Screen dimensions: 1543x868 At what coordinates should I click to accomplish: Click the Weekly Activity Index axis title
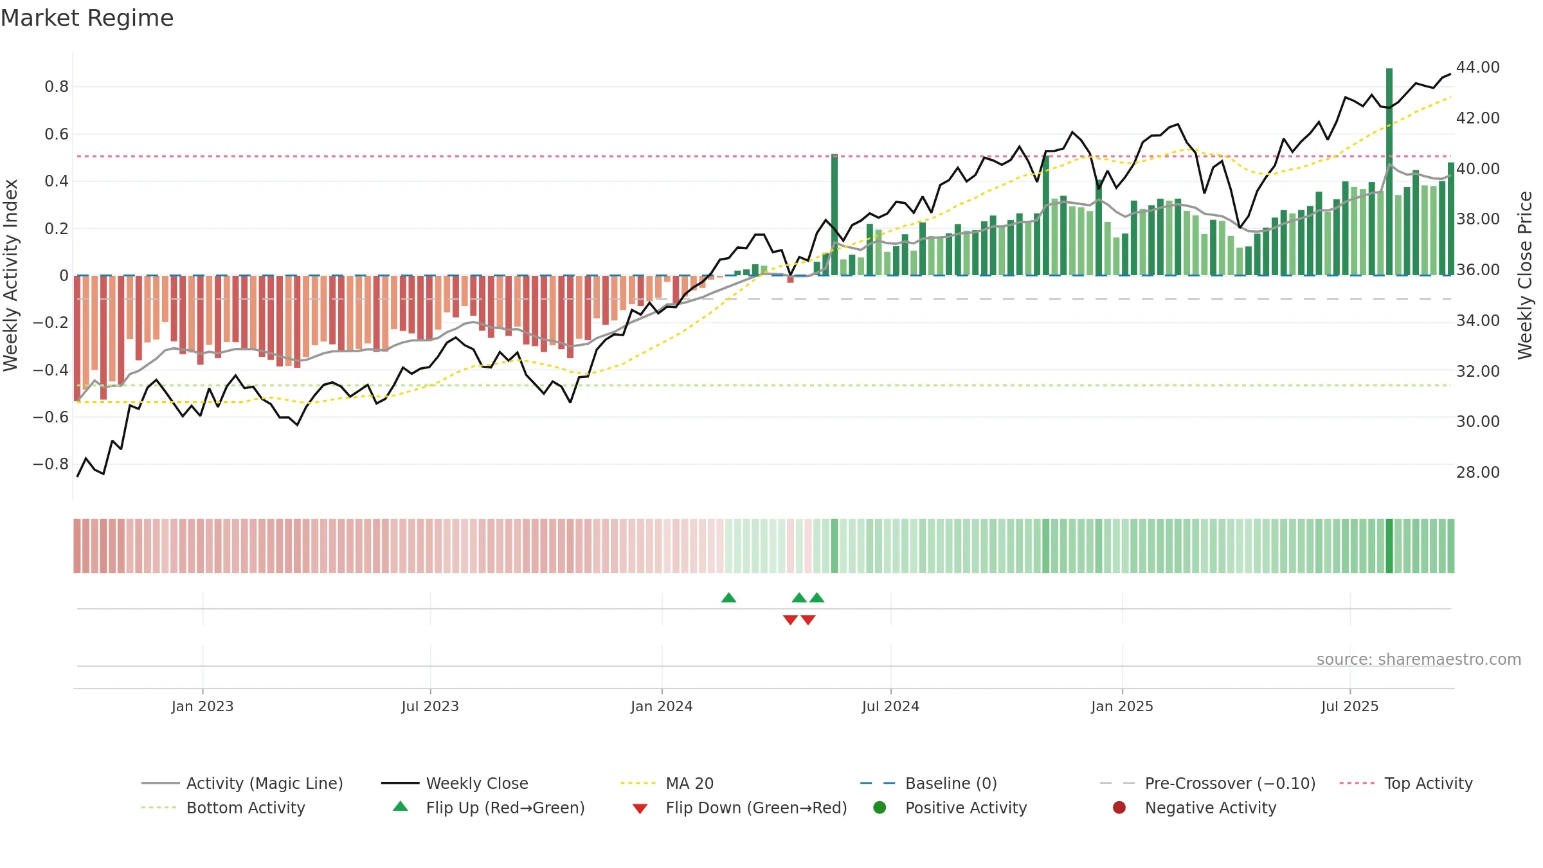10,275
